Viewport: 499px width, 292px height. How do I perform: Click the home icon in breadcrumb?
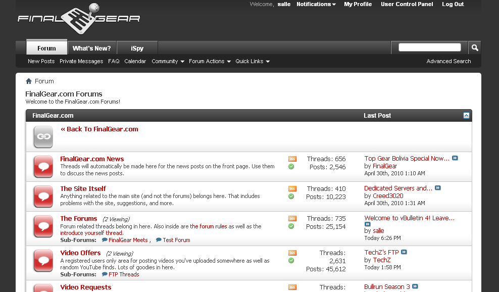[29, 81]
